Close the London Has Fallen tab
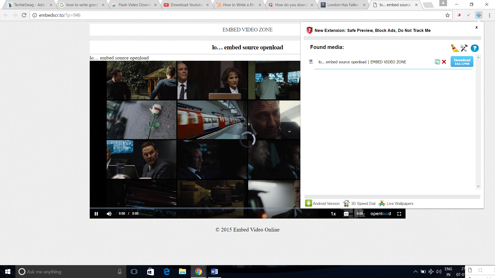 (x=364, y=5)
